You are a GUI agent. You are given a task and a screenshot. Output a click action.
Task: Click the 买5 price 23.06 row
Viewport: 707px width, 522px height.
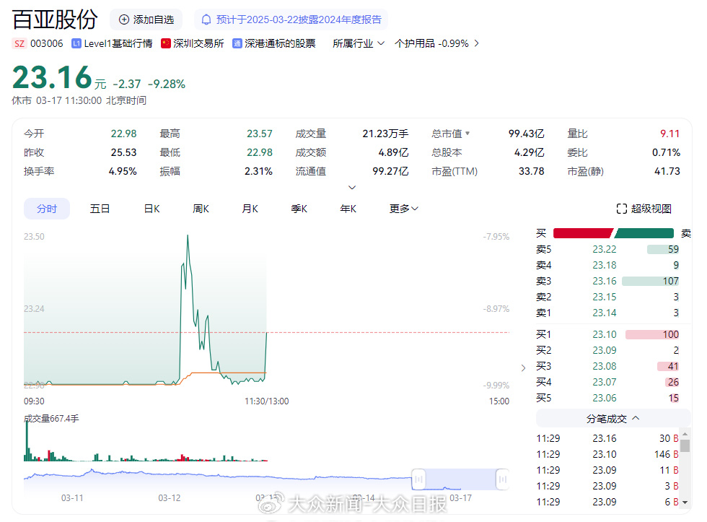[607, 398]
